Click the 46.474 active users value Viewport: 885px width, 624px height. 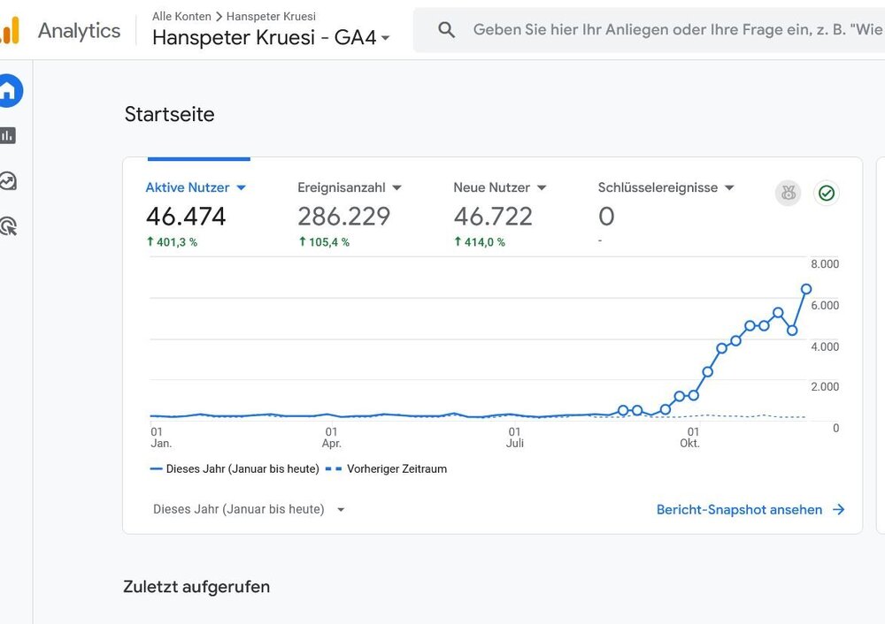[x=186, y=217]
